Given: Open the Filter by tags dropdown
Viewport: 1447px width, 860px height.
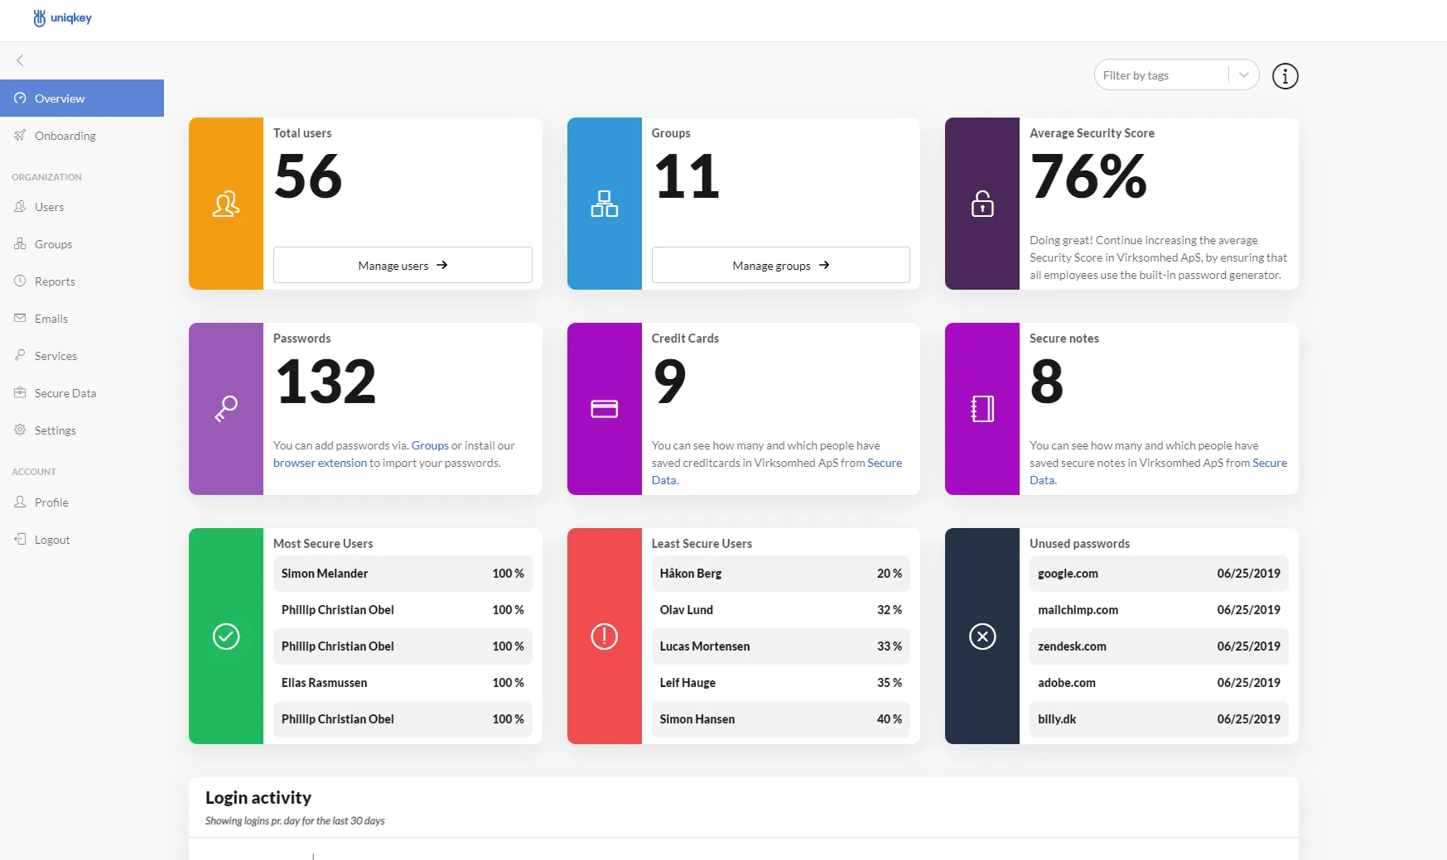Looking at the screenshot, I should tap(1161, 75).
